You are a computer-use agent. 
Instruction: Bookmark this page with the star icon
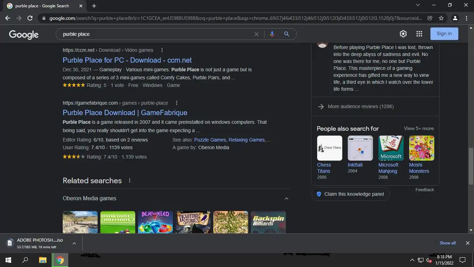[x=441, y=18]
